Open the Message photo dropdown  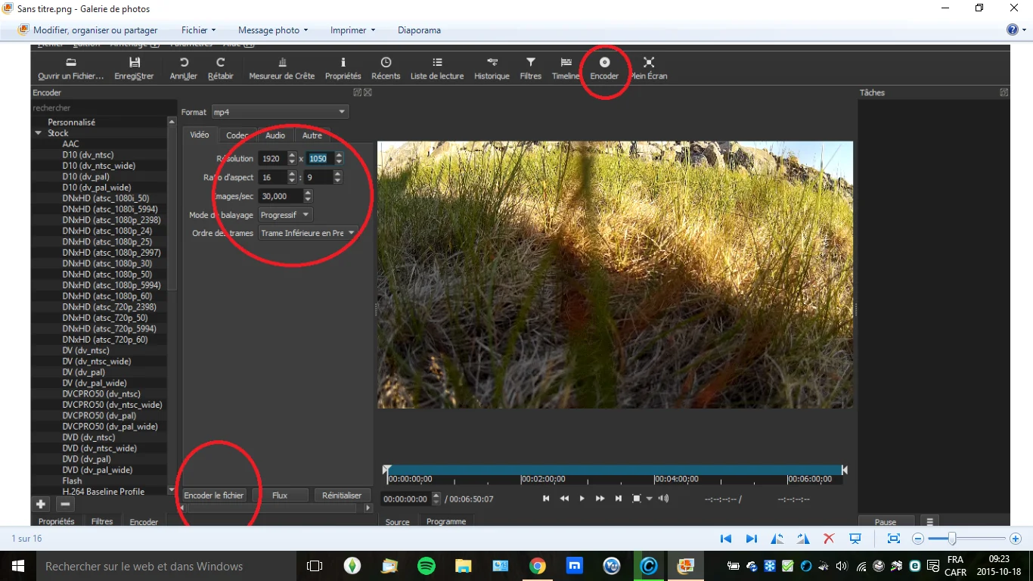[273, 30]
